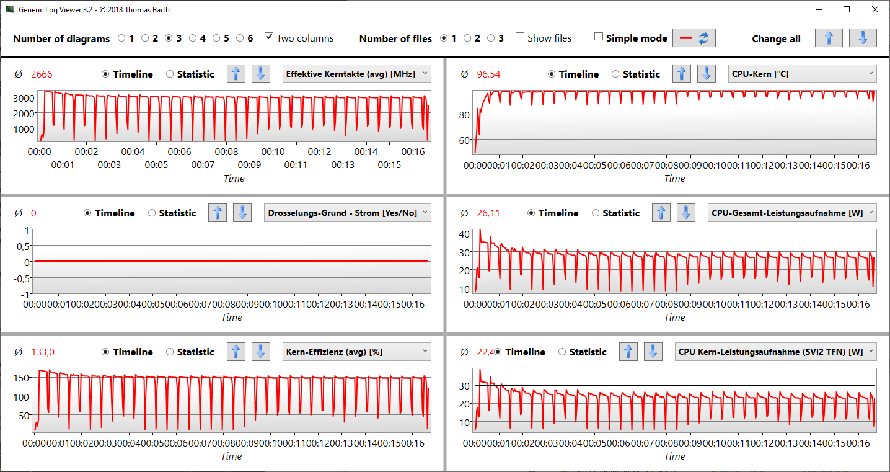Click up arrow in Effektive Kerntakte diagram header
890x472 pixels.
236,74
